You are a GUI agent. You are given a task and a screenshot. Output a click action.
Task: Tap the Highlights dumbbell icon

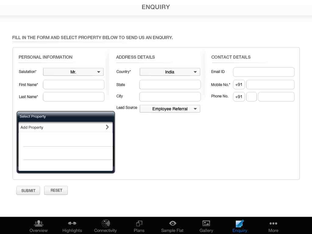tap(72, 223)
